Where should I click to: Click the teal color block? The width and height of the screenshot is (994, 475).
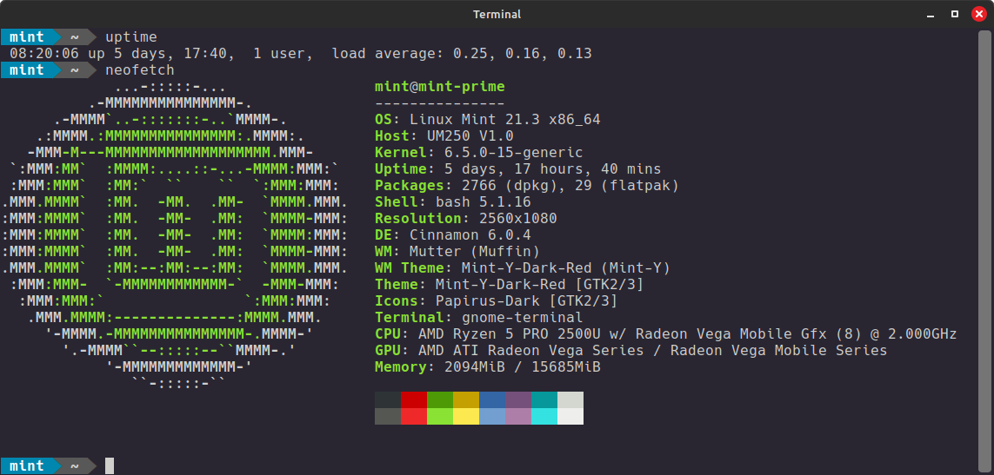point(544,399)
